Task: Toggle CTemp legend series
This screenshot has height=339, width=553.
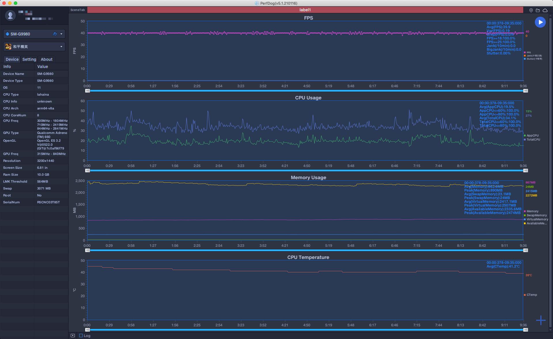Action: [531, 295]
